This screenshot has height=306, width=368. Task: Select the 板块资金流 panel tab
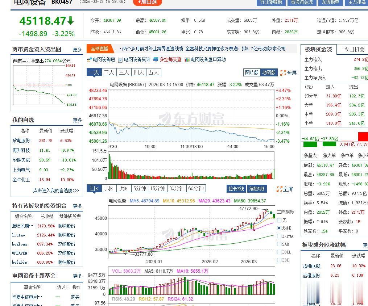point(319,50)
